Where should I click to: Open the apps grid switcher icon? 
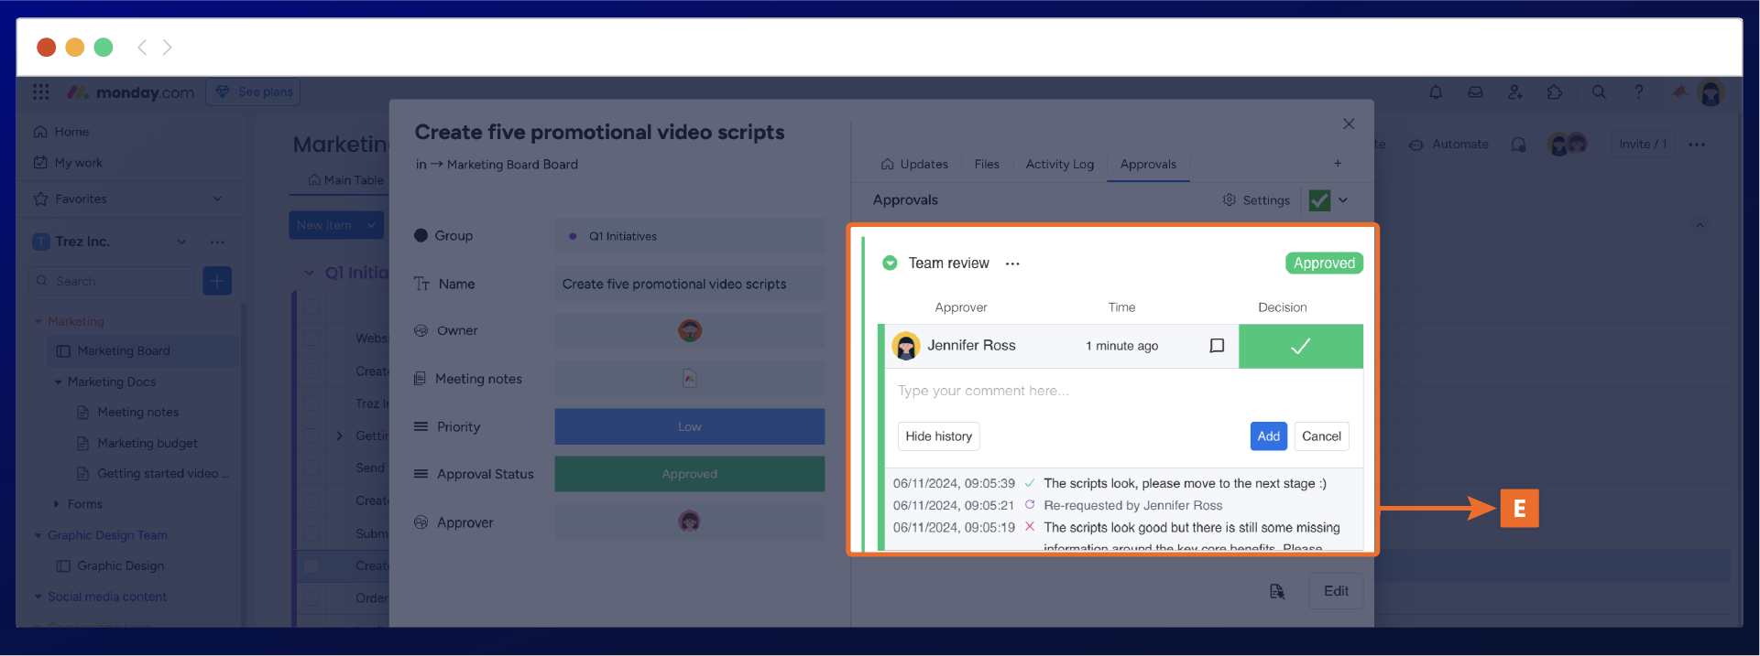click(x=41, y=92)
